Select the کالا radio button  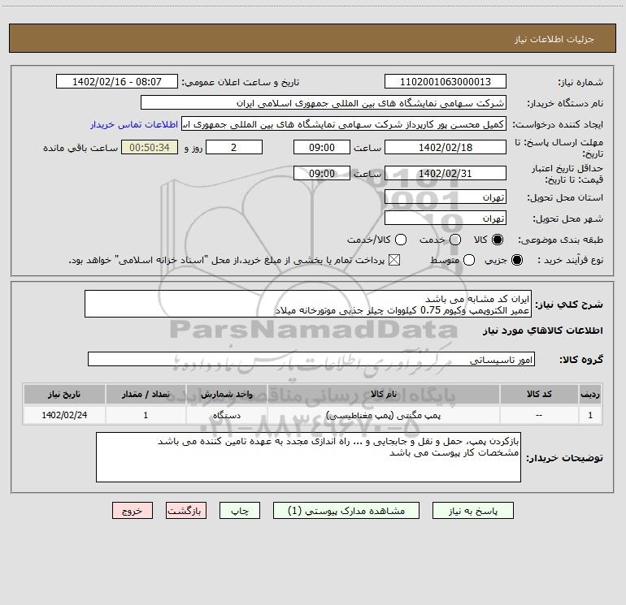498,240
